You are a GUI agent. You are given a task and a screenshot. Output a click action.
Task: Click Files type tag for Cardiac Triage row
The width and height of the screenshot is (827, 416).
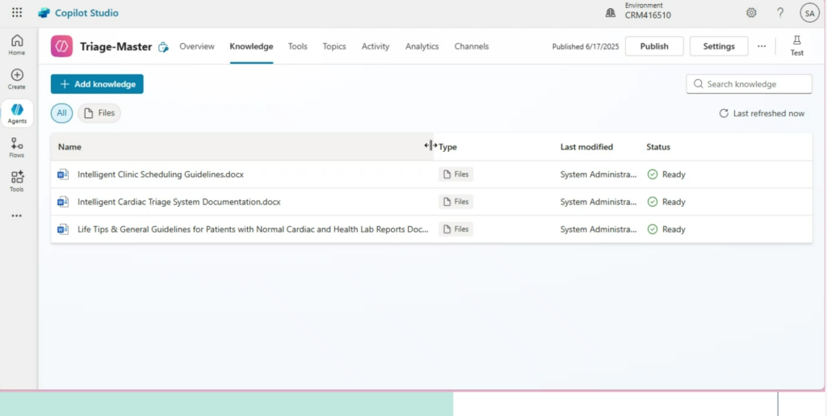pyautogui.click(x=455, y=202)
